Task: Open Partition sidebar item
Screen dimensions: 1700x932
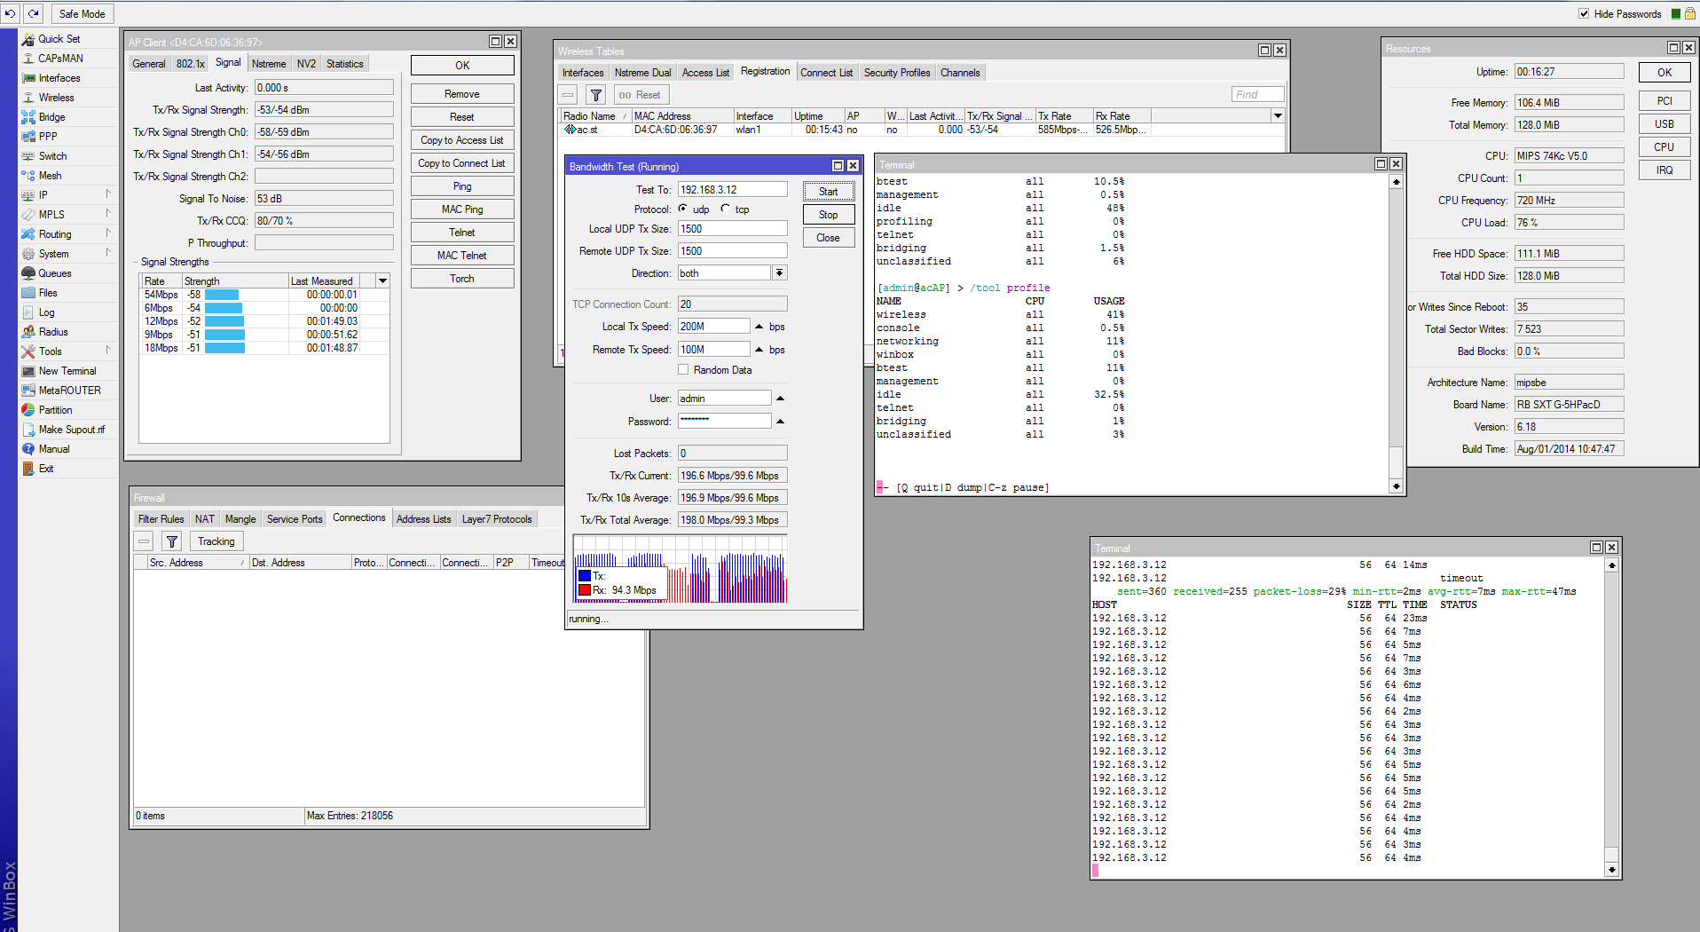Action: pos(55,410)
